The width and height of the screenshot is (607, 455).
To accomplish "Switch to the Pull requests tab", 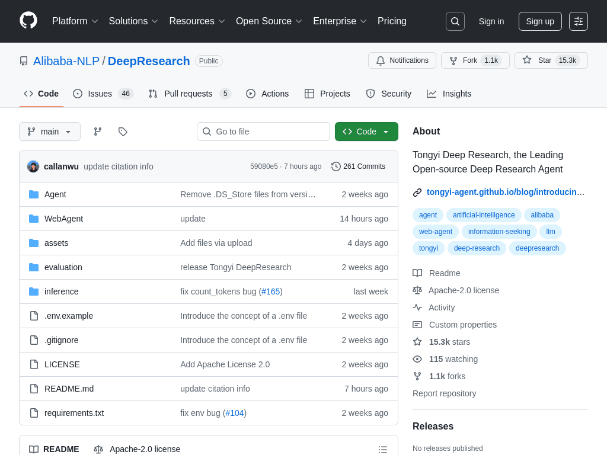I will point(189,94).
